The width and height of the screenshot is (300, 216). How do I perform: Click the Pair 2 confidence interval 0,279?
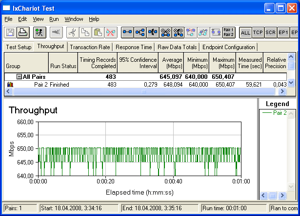pyautogui.click(x=151, y=85)
